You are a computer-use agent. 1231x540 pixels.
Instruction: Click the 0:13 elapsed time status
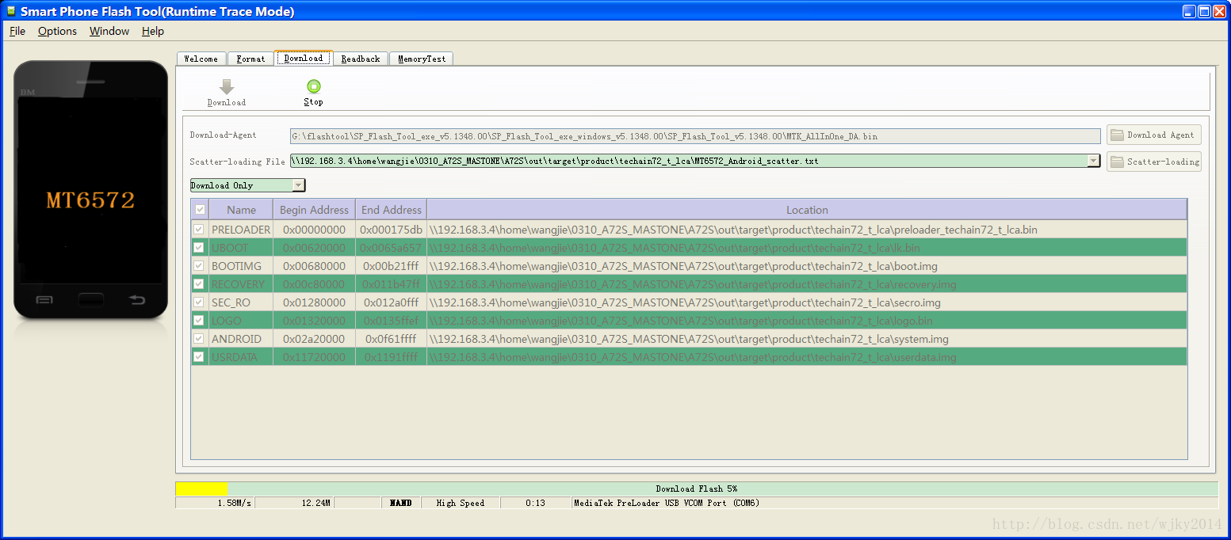click(536, 503)
